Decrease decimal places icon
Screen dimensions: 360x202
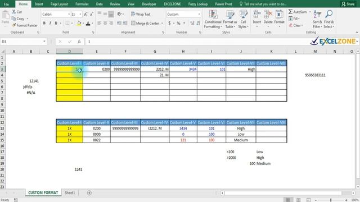click(x=199, y=23)
